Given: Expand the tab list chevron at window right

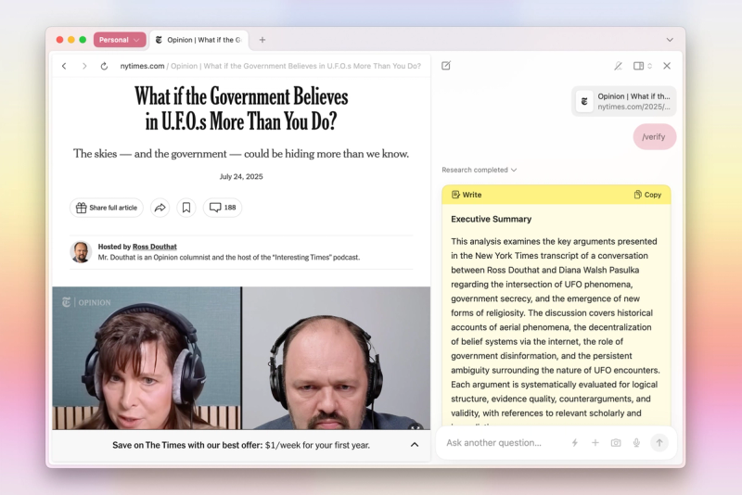Looking at the screenshot, I should pos(670,40).
